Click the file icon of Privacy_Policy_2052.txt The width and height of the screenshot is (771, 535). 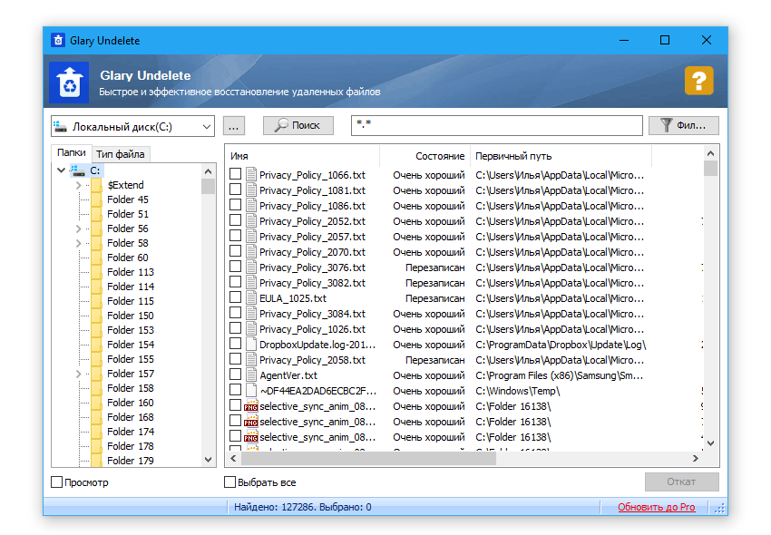coord(251,220)
